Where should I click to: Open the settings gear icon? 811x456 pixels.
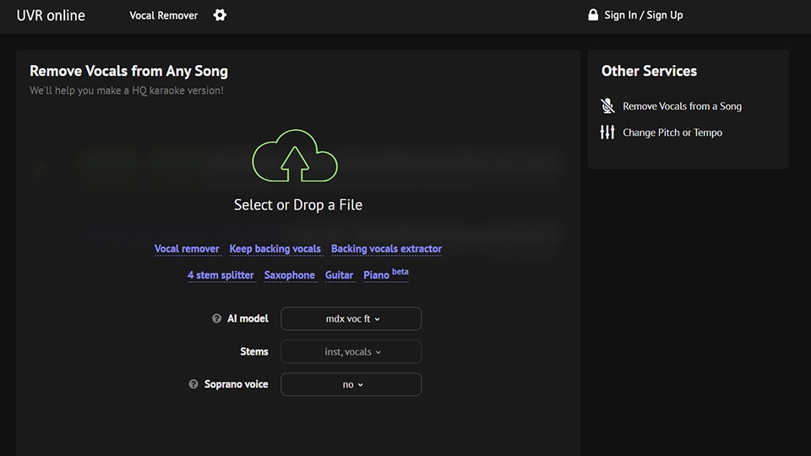[x=220, y=15]
